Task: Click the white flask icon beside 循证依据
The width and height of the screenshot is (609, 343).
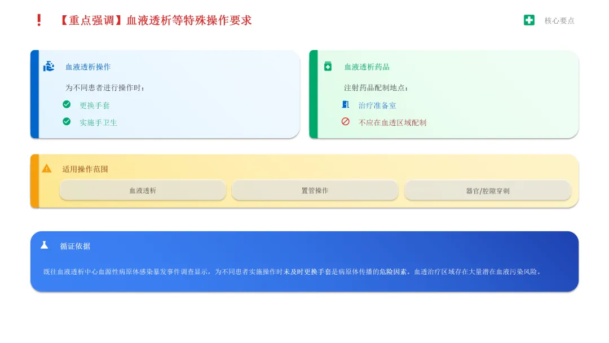Action: [x=45, y=245]
